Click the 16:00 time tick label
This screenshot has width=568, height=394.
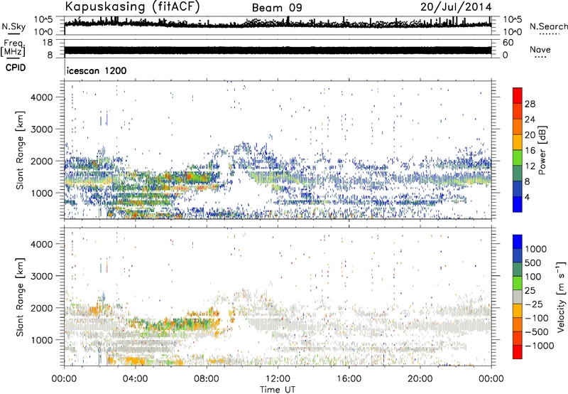point(349,379)
